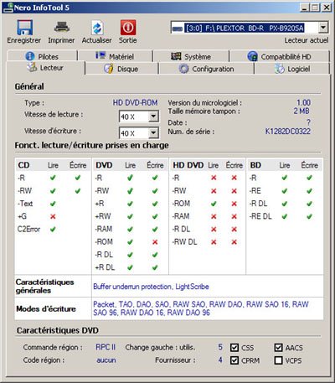Open the Compatibilité HD tab

click(280, 56)
